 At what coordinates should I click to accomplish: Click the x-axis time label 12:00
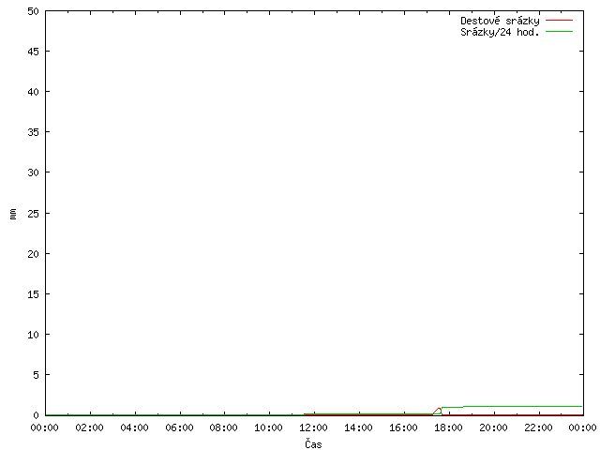pyautogui.click(x=313, y=427)
